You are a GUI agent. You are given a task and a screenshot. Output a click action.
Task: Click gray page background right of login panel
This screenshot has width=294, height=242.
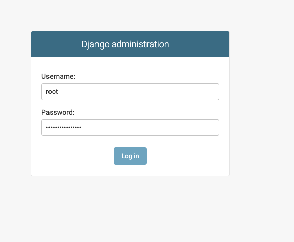pos(262,103)
